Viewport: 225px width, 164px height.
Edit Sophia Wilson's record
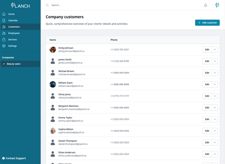coord(207,131)
